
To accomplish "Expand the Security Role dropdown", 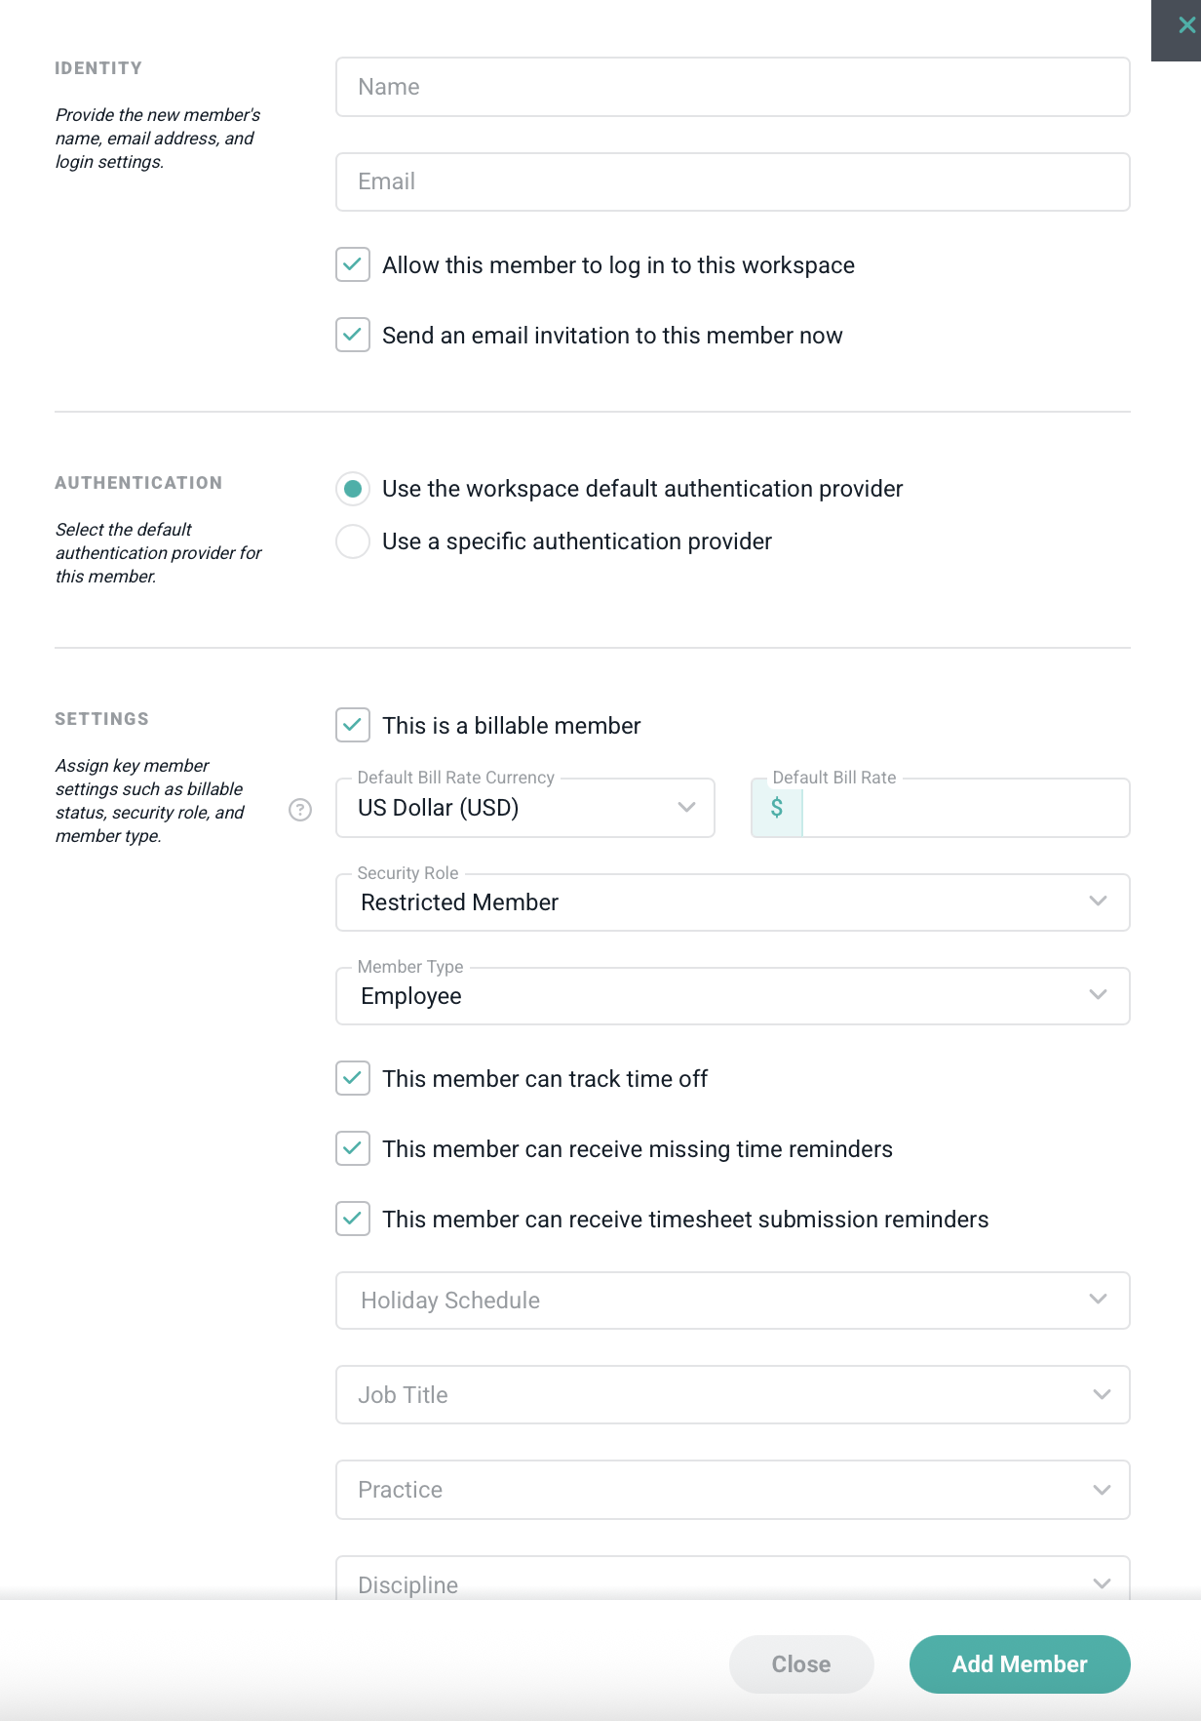I will [x=732, y=902].
